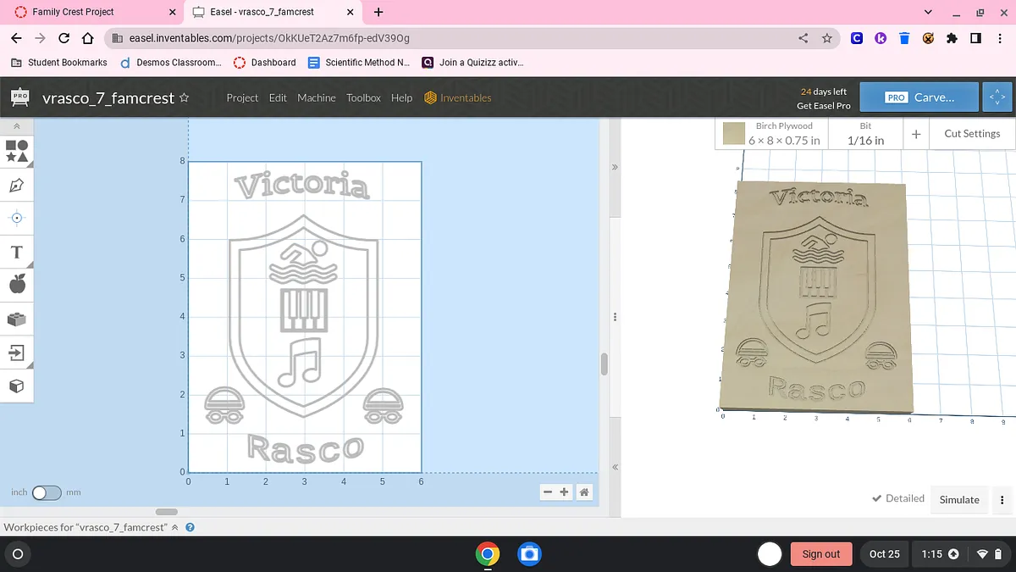The height and width of the screenshot is (572, 1016).
Task: Open the Import tool in sidebar
Action: tap(17, 352)
